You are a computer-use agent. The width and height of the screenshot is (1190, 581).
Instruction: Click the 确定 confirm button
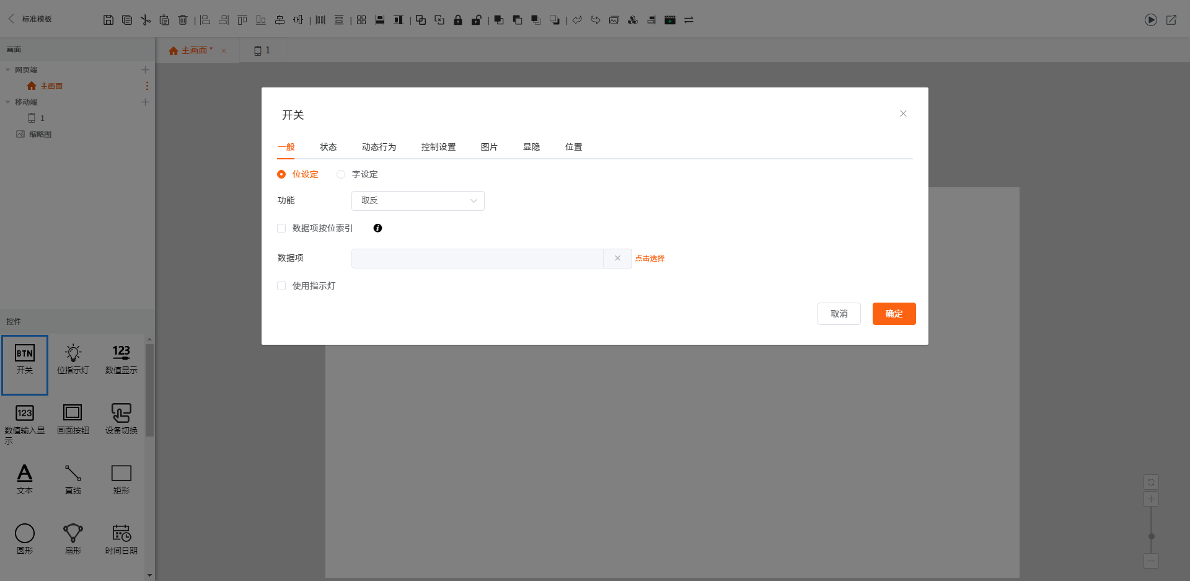(894, 314)
